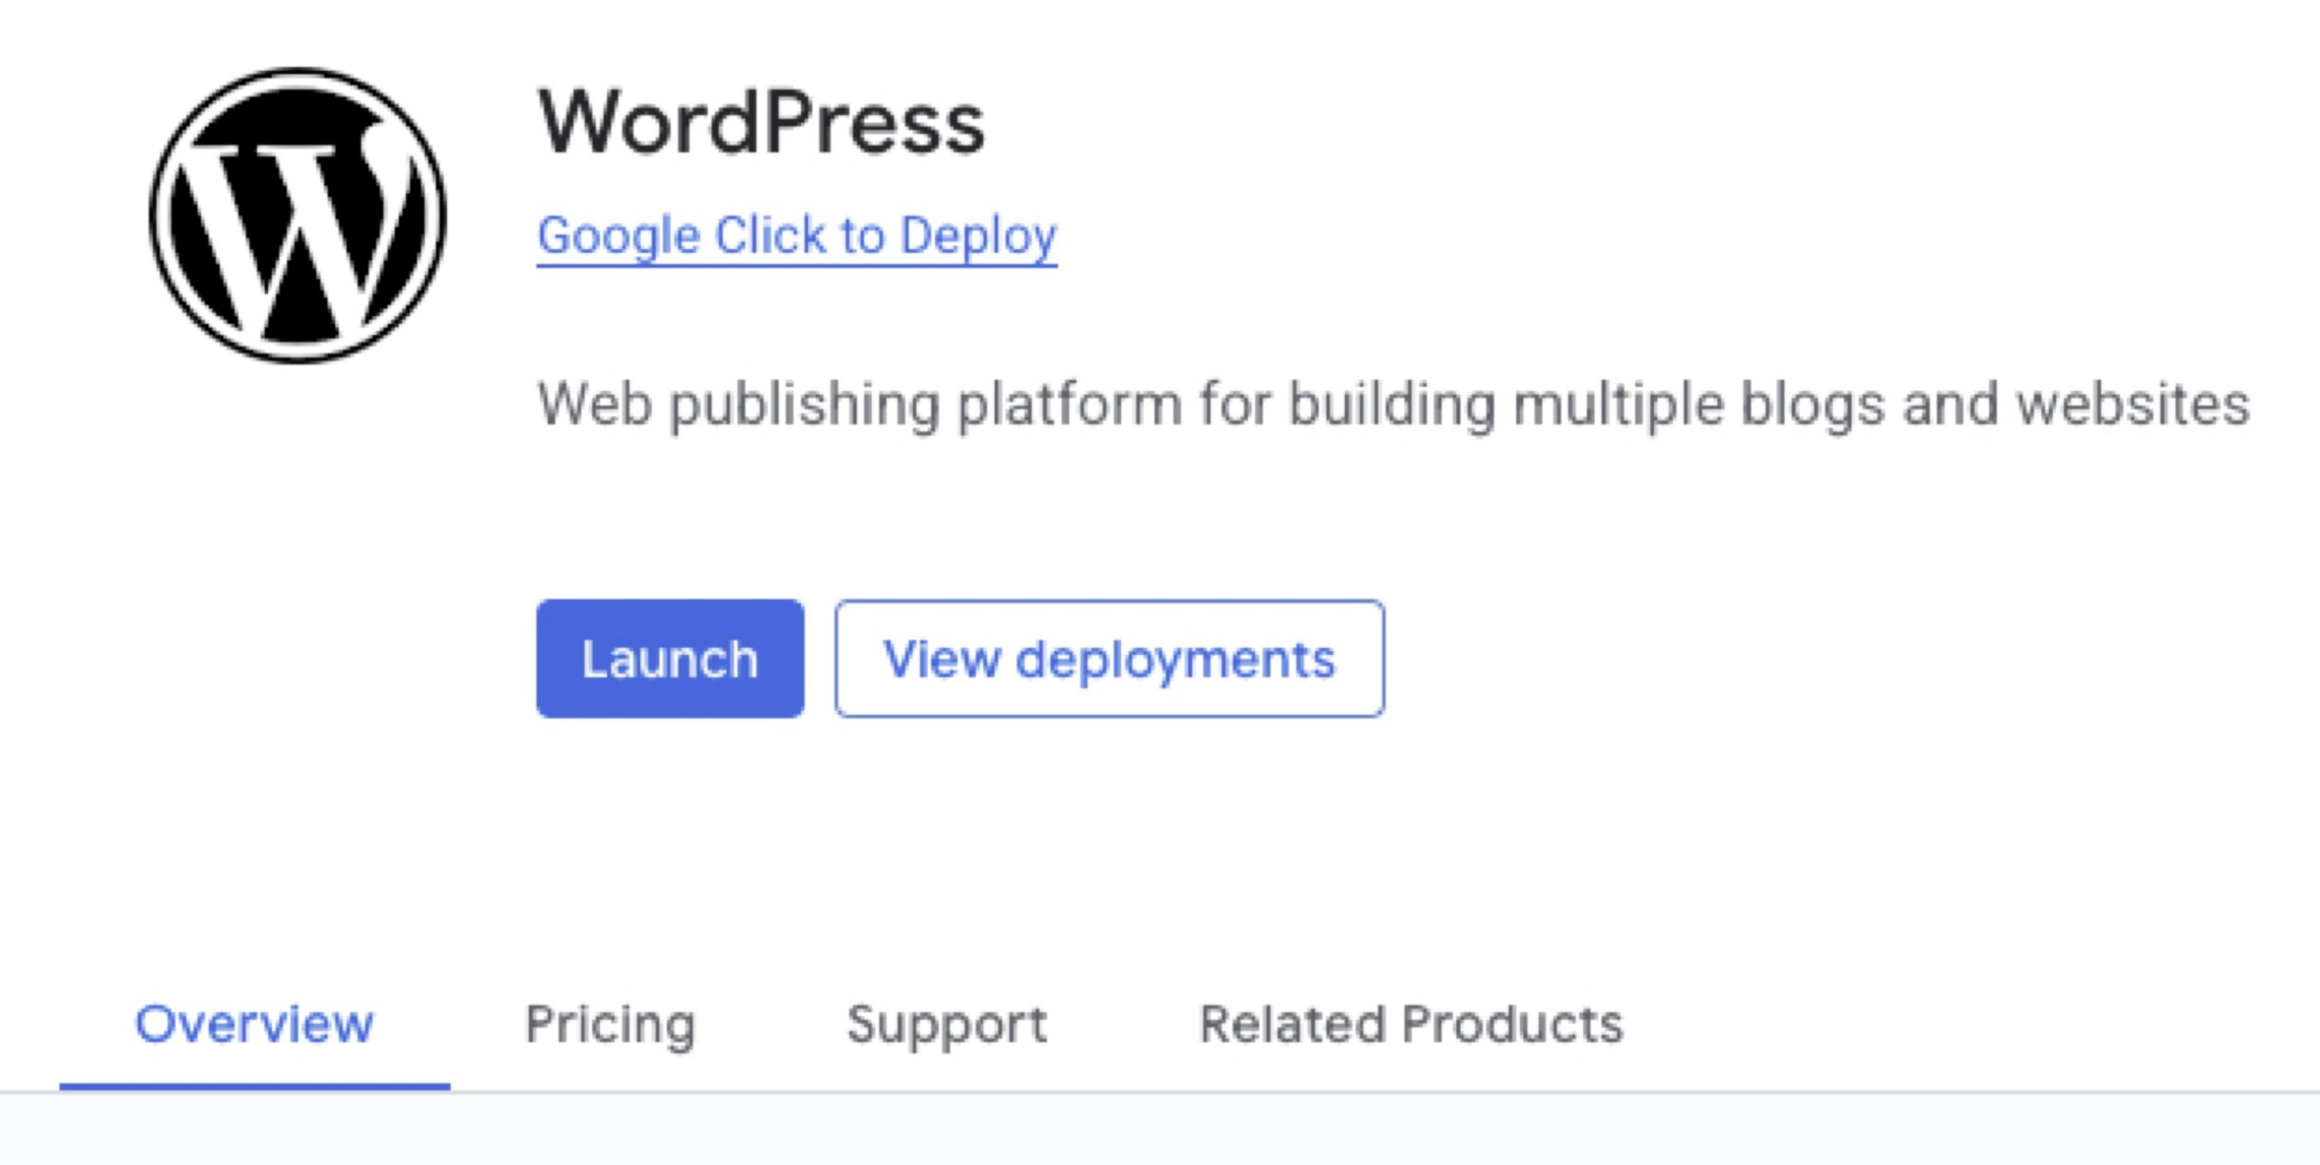The height and width of the screenshot is (1165, 2320).
Task: Click the blue underline beneath Overview
Action: click(254, 1085)
